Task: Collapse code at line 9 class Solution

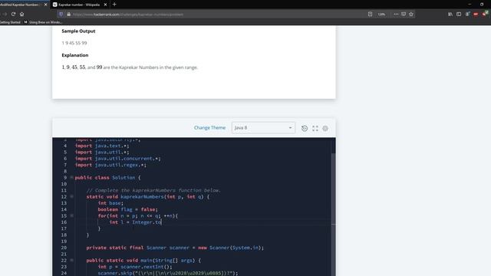Action: (71, 177)
